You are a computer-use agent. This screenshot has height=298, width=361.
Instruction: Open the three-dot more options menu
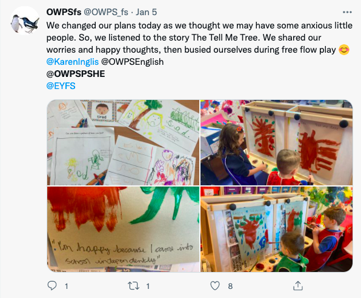tap(347, 12)
